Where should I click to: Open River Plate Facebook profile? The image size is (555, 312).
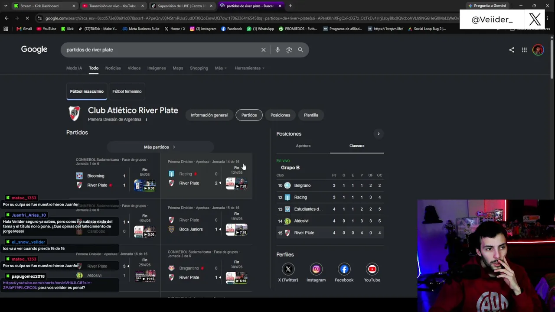coord(344,269)
